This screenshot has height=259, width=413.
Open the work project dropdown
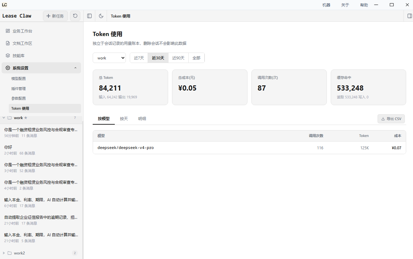(109, 58)
